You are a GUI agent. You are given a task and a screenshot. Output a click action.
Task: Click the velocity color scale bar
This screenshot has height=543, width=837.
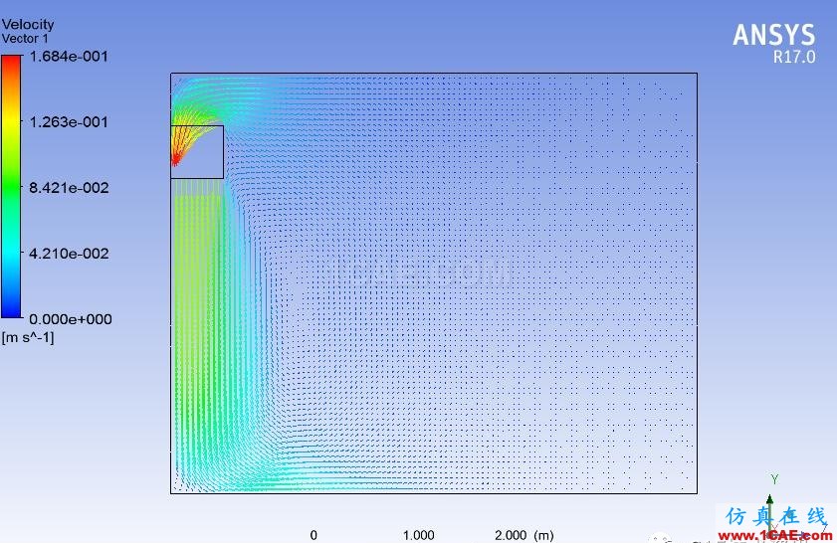pos(11,186)
